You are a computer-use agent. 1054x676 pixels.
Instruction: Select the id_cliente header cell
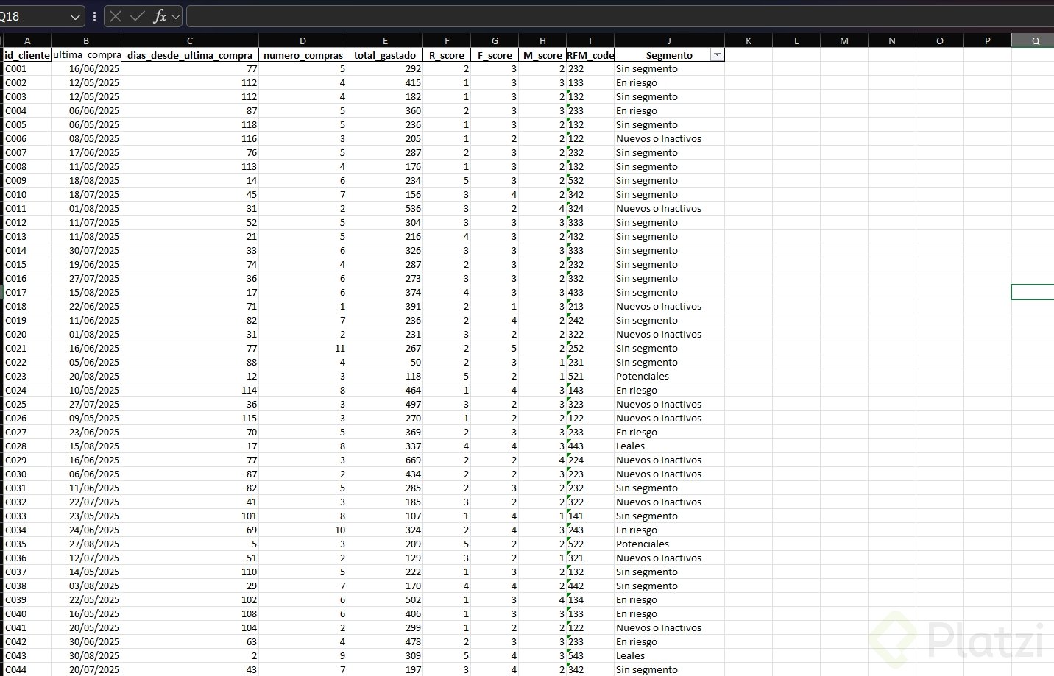pos(27,55)
